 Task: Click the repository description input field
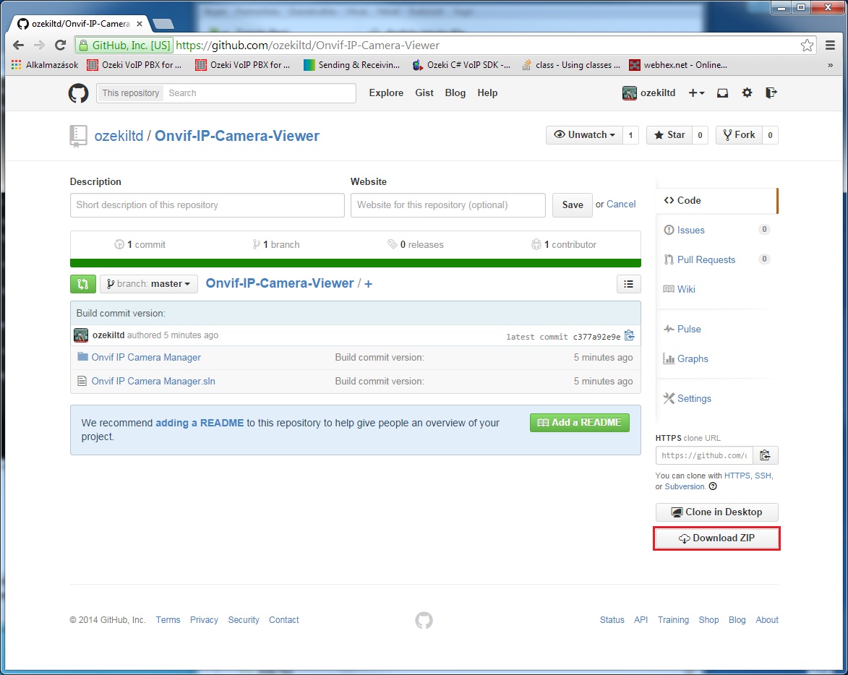[x=207, y=205]
